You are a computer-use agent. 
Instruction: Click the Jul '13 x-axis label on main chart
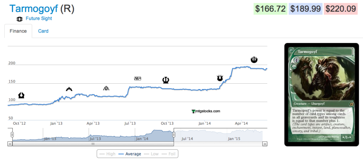tap(130, 124)
